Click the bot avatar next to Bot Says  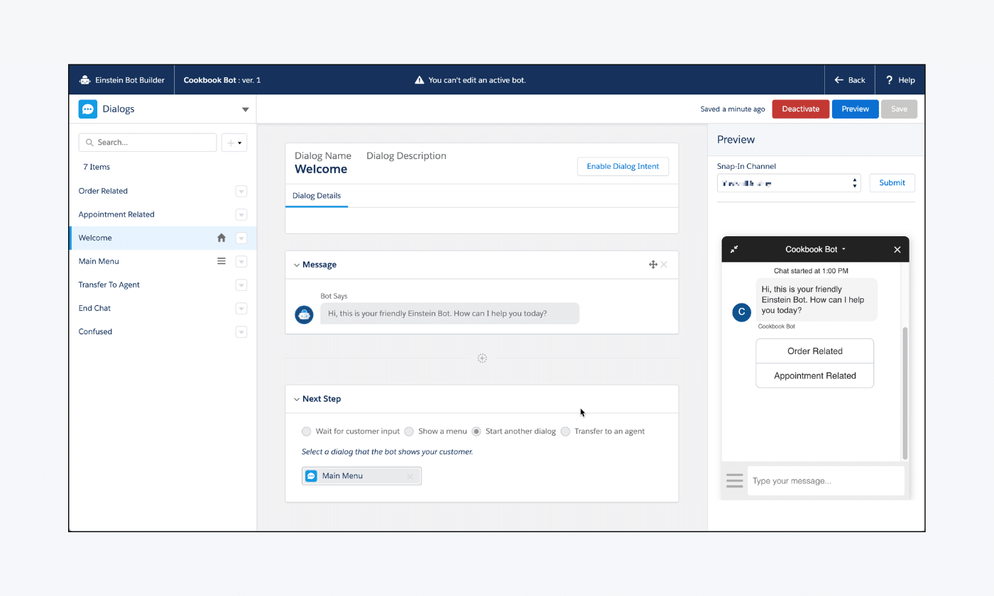click(304, 314)
